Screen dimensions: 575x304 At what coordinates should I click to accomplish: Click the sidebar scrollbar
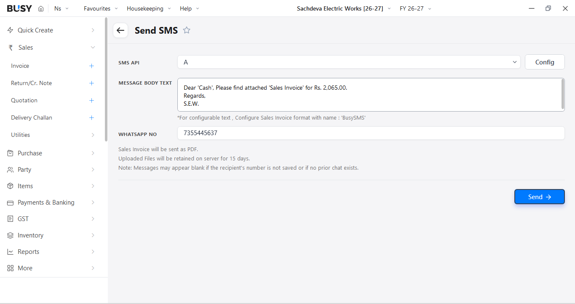coord(106,79)
